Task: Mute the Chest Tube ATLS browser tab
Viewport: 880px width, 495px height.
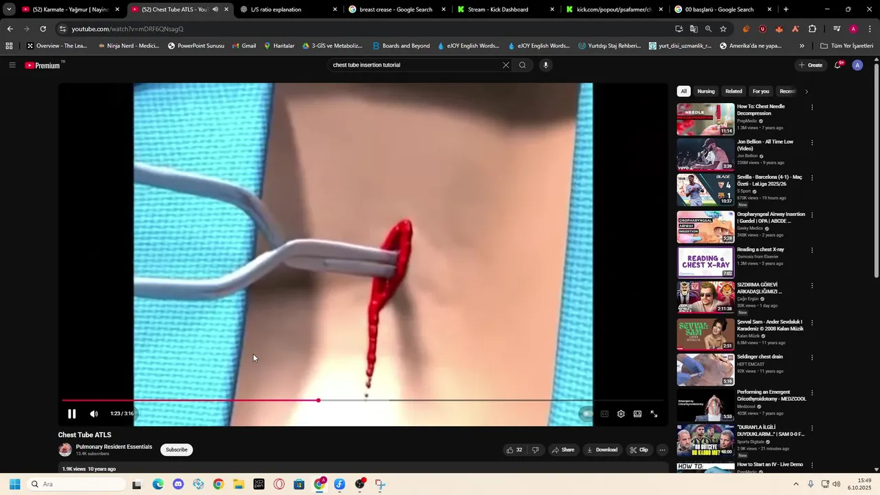Action: (215, 10)
